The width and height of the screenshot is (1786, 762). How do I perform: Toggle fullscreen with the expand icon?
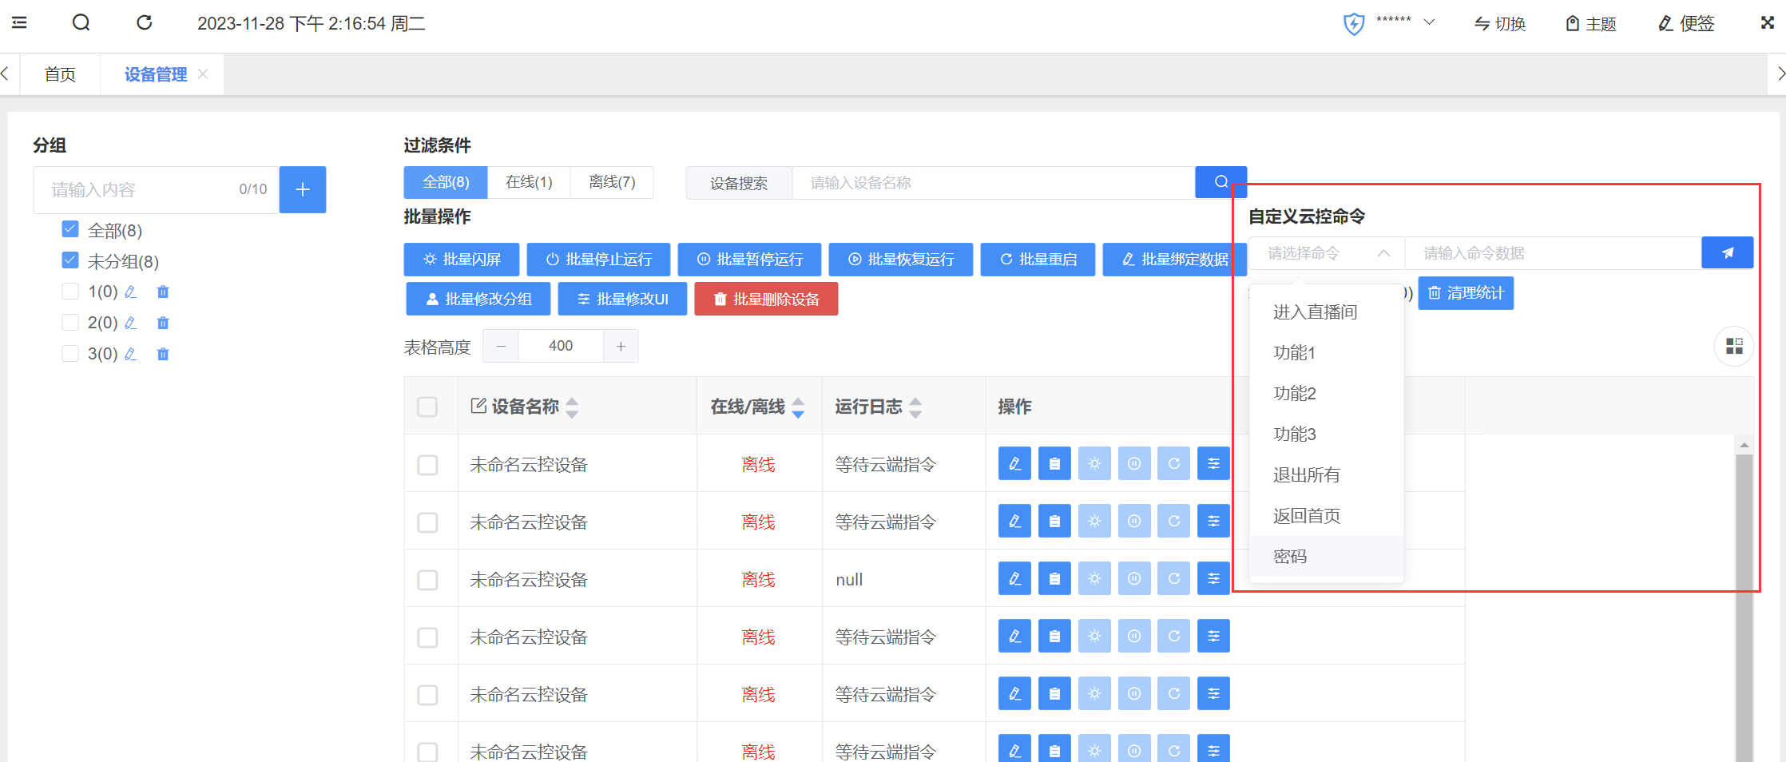pos(1768,22)
